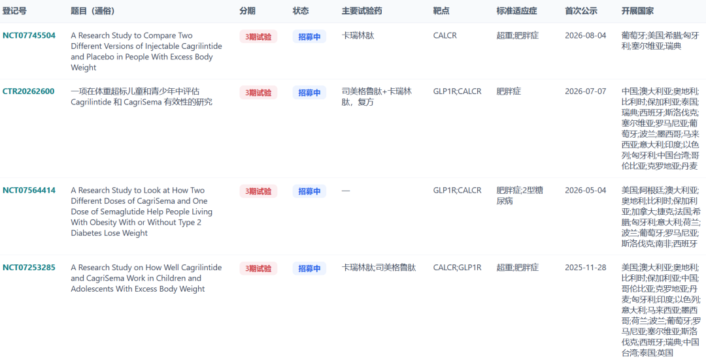The image size is (706, 361).
Task: Click the 状态 column header
Action: click(x=300, y=11)
